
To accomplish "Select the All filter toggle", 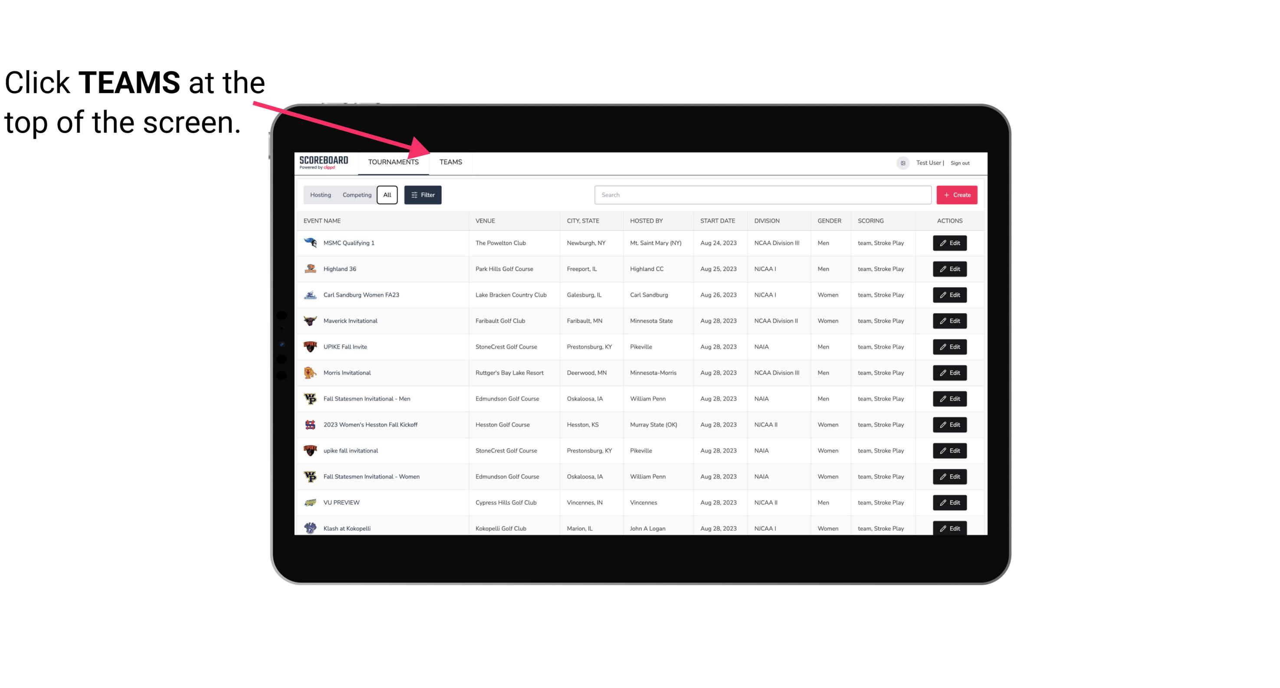I will 387,195.
